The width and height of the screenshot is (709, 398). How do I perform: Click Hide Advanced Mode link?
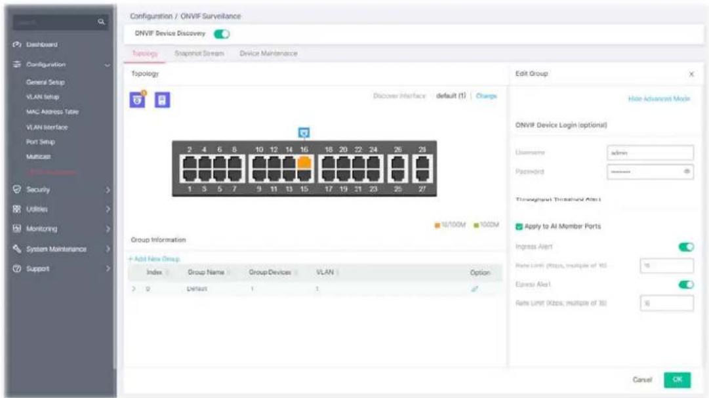(x=659, y=98)
